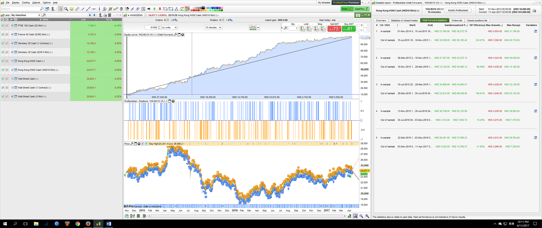This screenshot has height=228, width=542.
Task: Print the detailed backtest report
Action: [534, 11]
